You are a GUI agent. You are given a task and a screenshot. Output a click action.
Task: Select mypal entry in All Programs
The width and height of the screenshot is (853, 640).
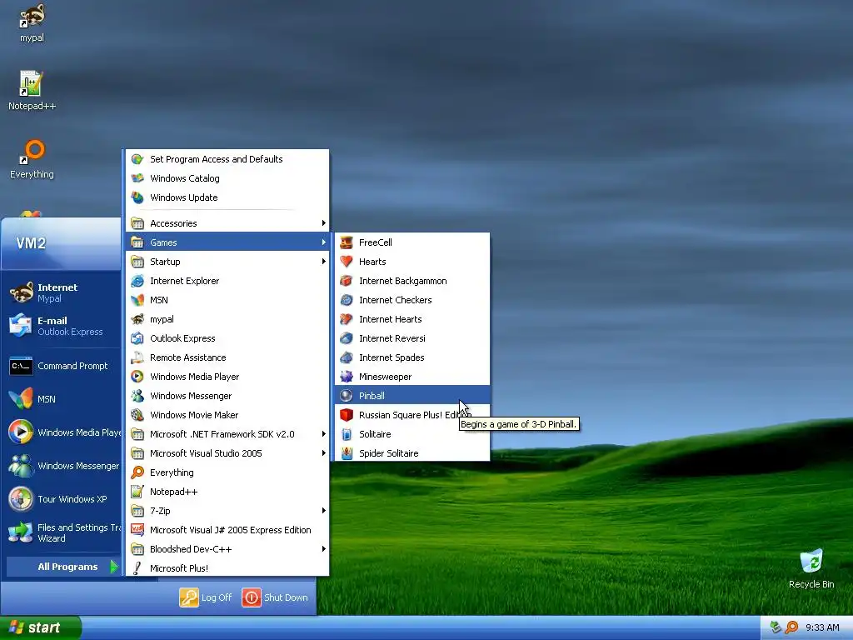coord(227,319)
